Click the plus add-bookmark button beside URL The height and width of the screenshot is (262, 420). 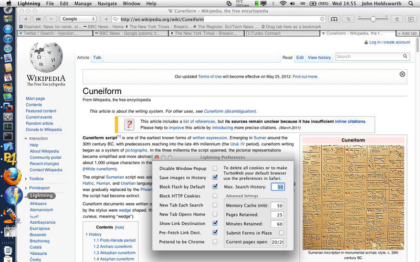[106, 19]
